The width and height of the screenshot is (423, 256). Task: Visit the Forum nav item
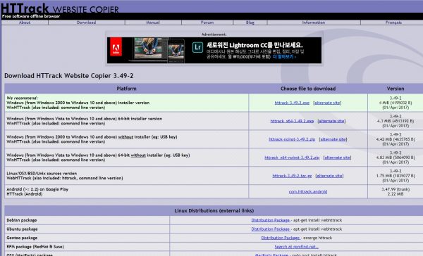[207, 23]
